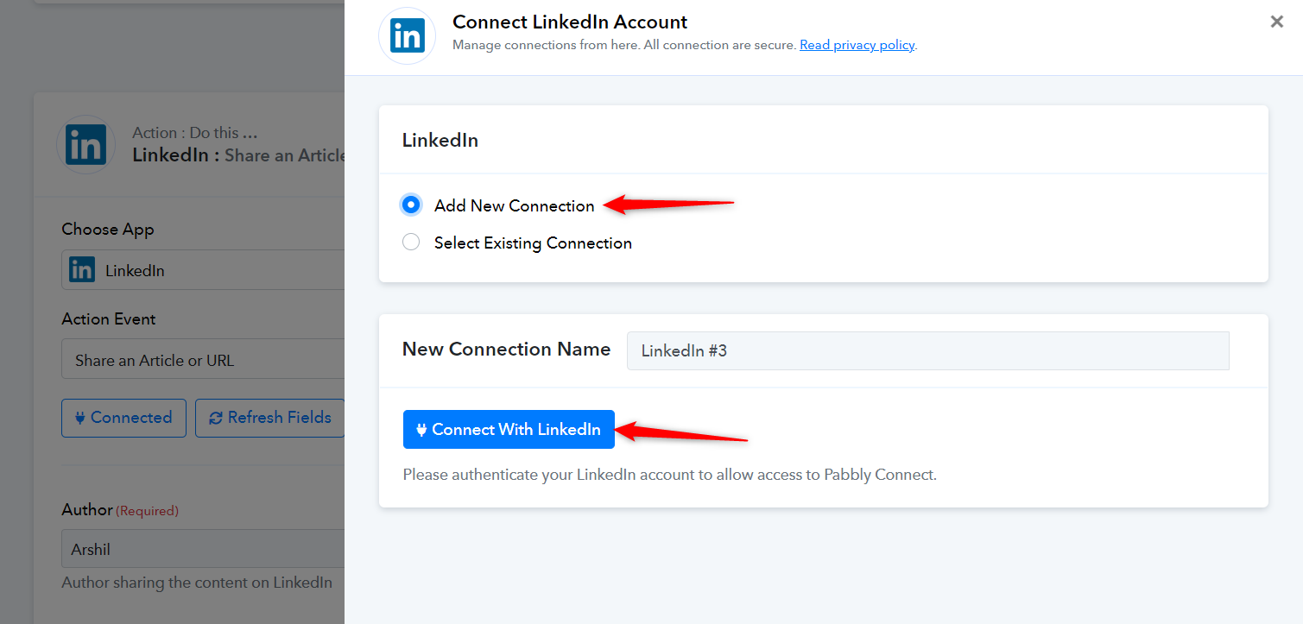1303x624 pixels.
Task: Click the LinkedIn logo in the dialog header
Action: [x=407, y=35]
